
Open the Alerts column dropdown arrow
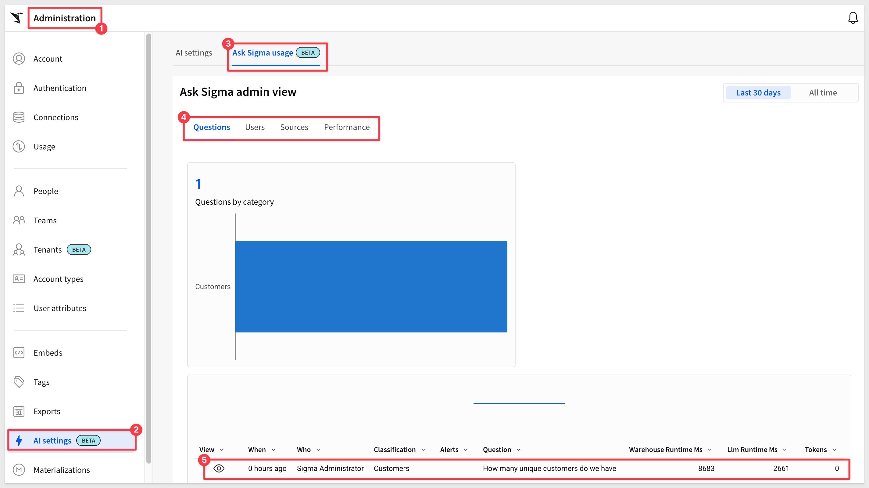point(466,450)
